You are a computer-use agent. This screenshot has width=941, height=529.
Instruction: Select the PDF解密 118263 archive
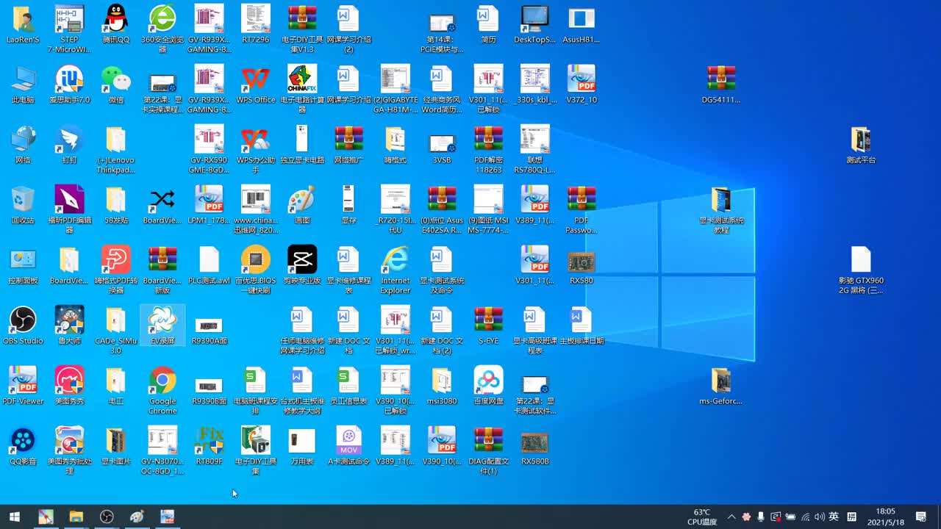(488, 149)
